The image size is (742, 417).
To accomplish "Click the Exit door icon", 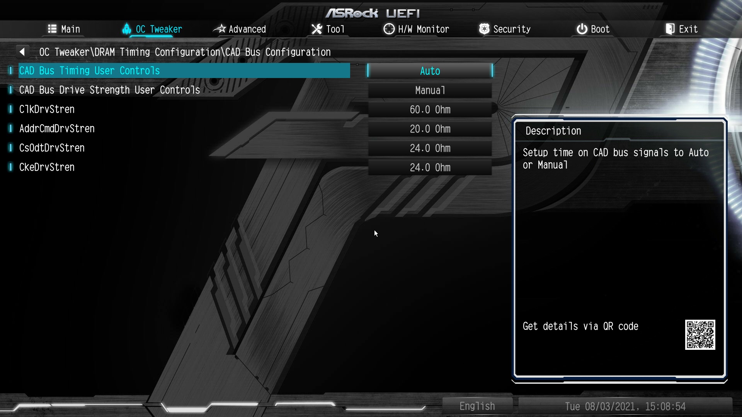I will tap(670, 29).
